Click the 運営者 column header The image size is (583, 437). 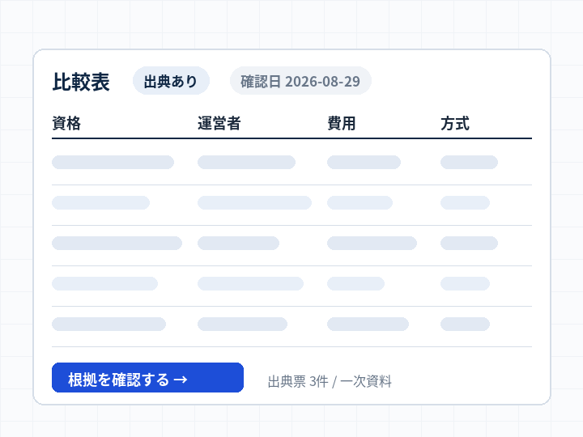(x=219, y=123)
